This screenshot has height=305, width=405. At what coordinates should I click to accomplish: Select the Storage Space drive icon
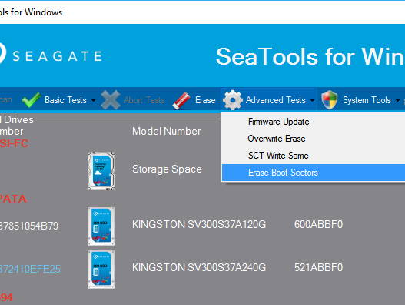click(101, 171)
